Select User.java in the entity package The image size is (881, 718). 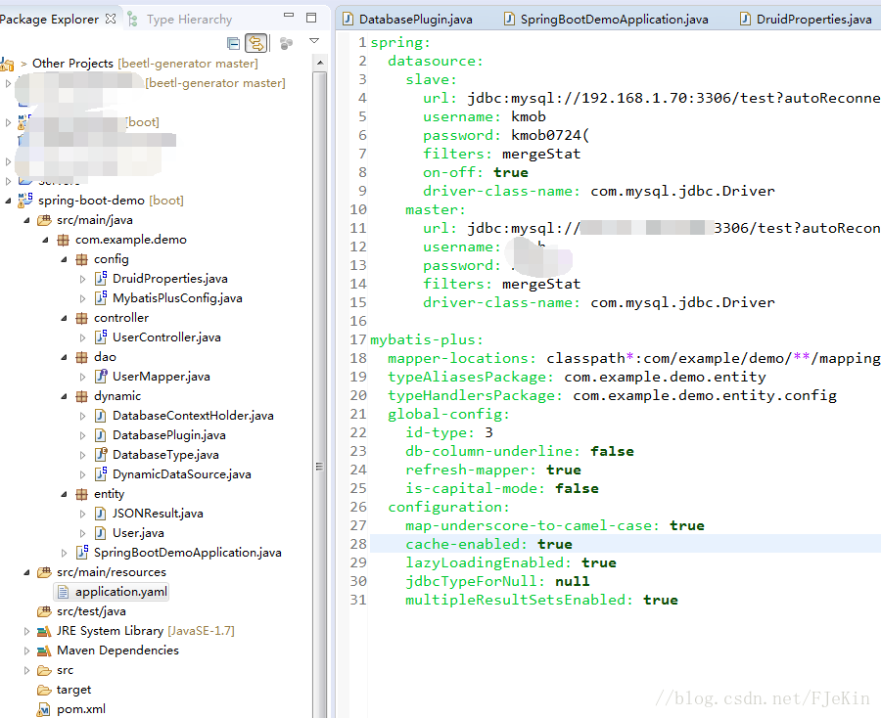click(x=138, y=533)
